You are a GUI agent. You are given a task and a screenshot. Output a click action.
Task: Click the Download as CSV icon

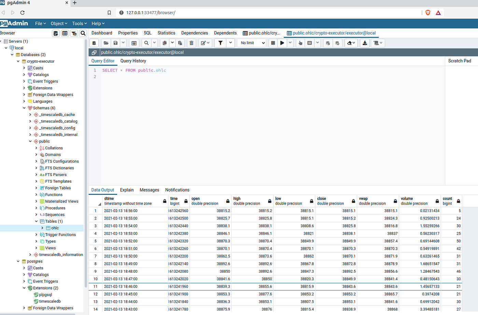[x=365, y=43]
